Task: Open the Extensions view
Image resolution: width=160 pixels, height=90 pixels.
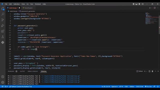Action: [3, 31]
